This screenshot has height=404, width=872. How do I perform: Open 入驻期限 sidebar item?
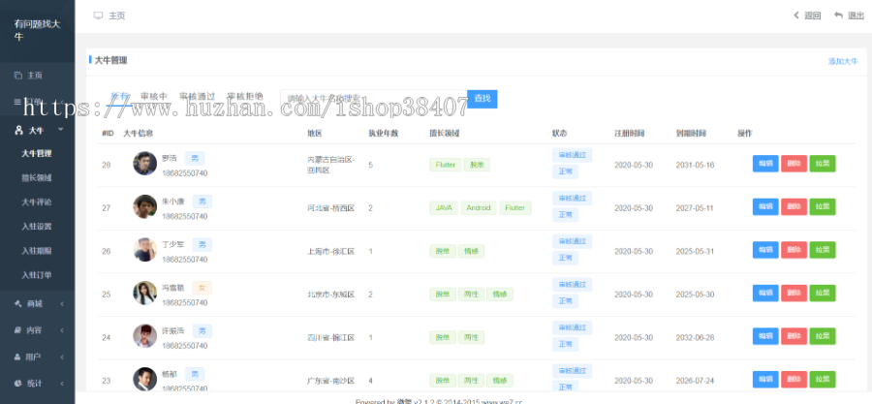tap(37, 251)
